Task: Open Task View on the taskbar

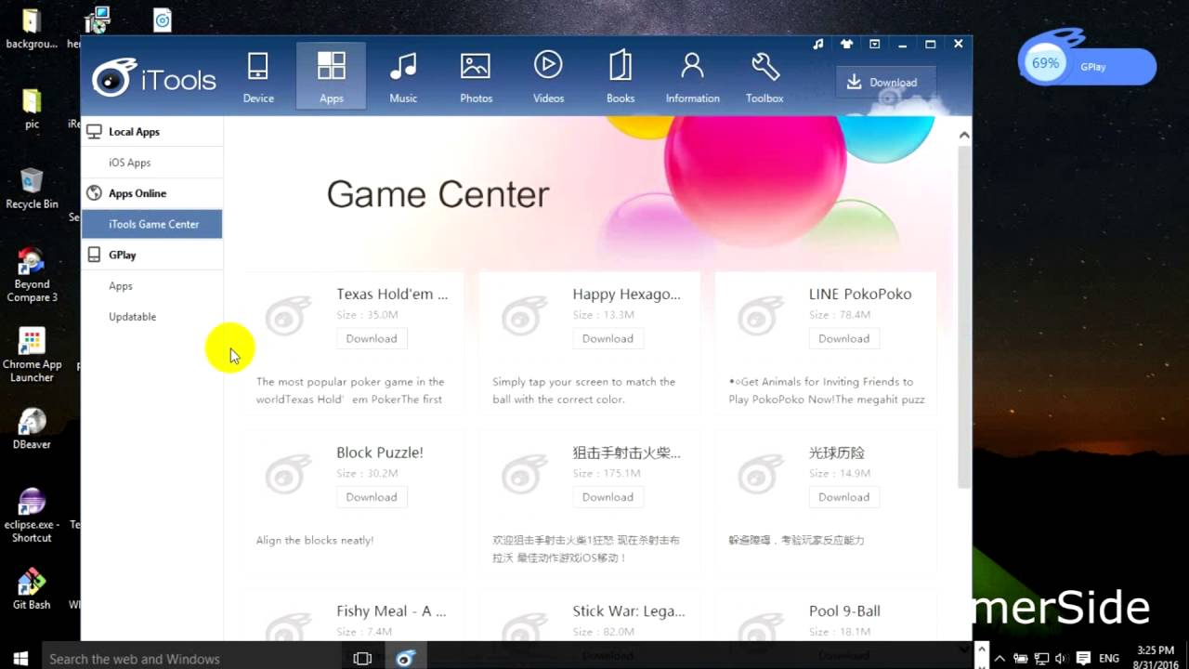Action: [362, 658]
